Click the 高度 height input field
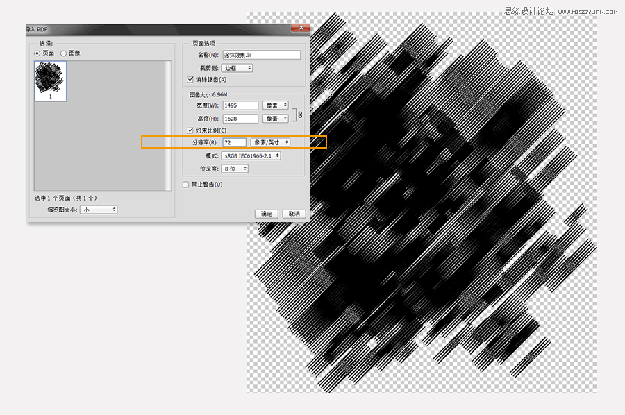The image size is (625, 415). [x=240, y=119]
